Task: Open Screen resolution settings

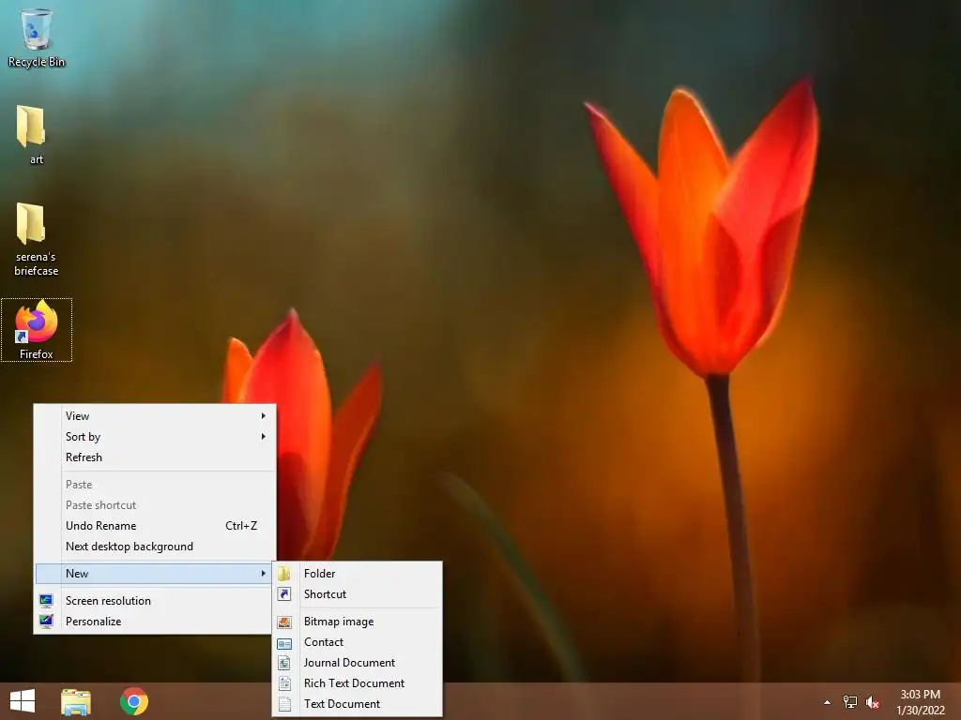Action: tap(155, 601)
